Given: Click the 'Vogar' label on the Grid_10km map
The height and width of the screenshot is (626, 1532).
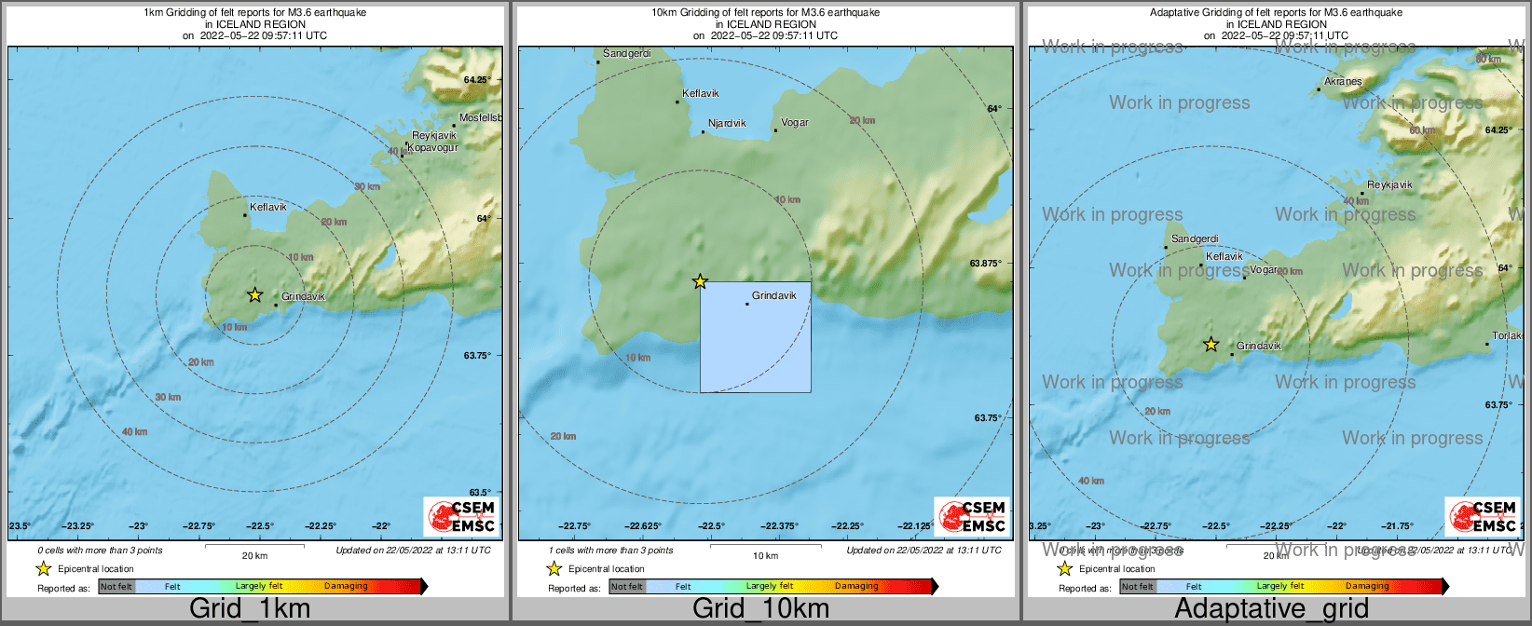Looking at the screenshot, I should click(x=795, y=122).
